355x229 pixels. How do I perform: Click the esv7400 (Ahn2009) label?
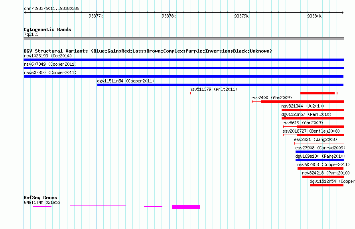272,98
